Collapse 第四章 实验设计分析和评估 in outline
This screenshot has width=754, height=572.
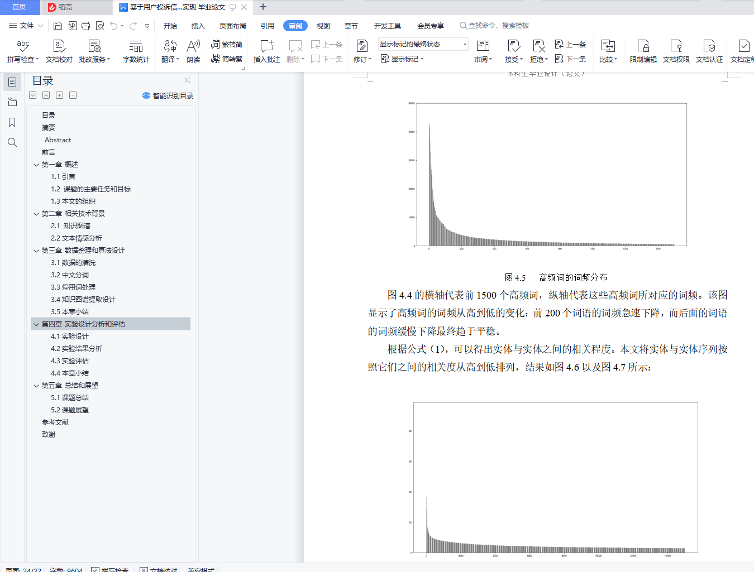pos(36,324)
